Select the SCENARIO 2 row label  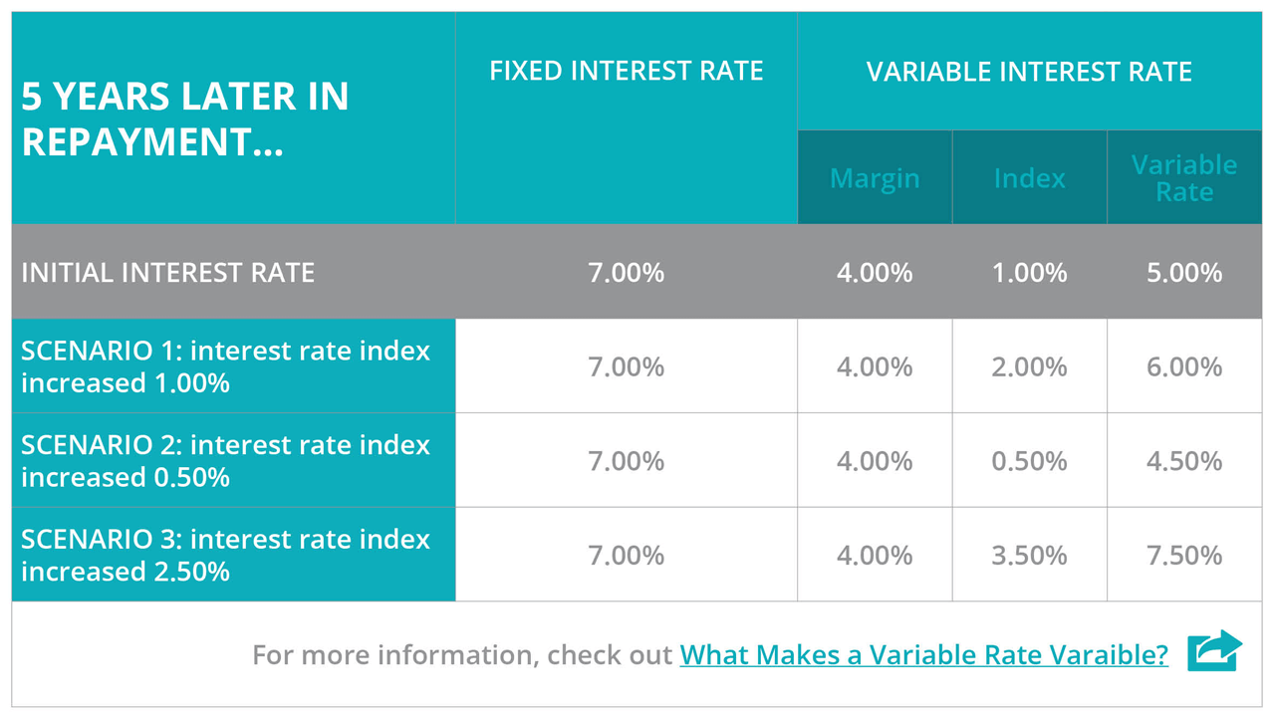[225, 461]
